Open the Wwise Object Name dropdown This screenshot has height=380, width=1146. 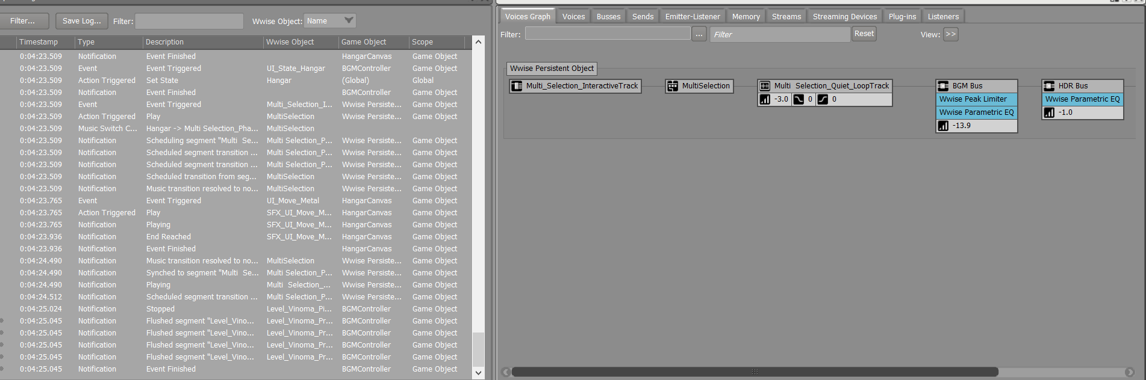[x=329, y=21]
